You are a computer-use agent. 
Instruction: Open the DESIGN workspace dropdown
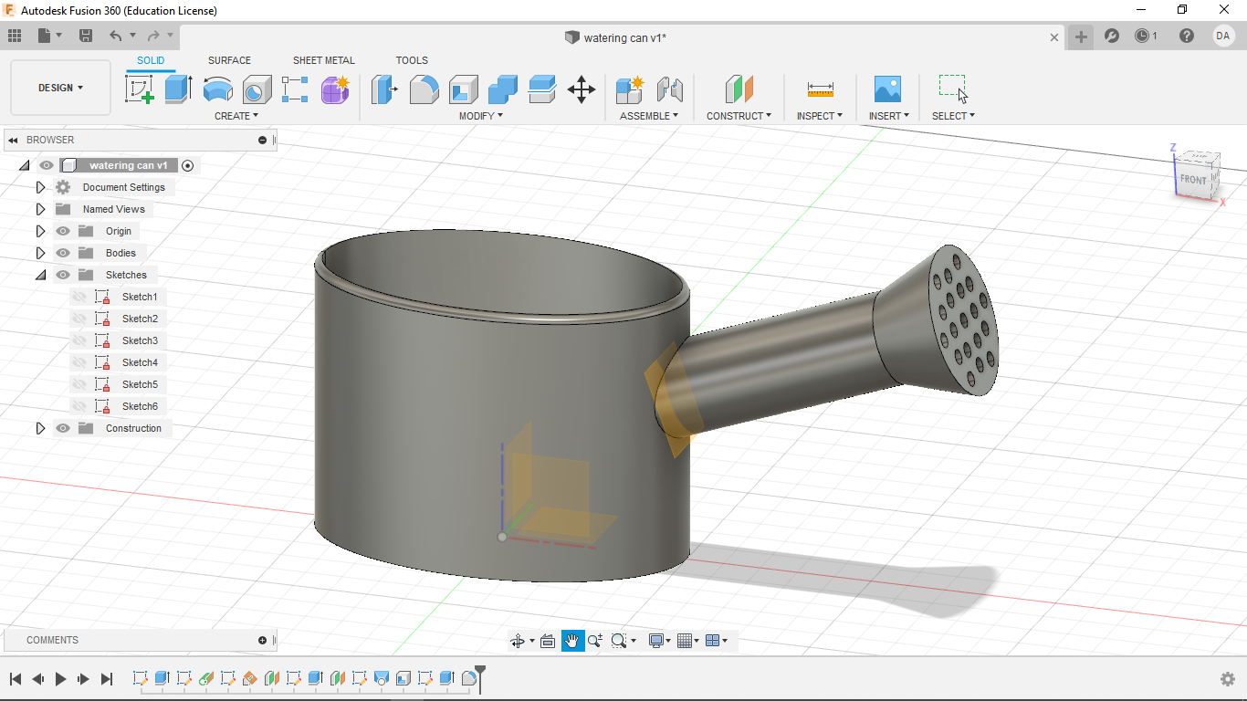point(60,88)
